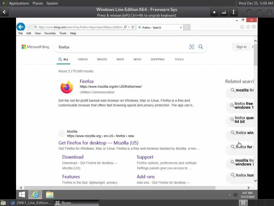
Task: Open a new tab next to firefox tab
Action: click(x=187, y=28)
